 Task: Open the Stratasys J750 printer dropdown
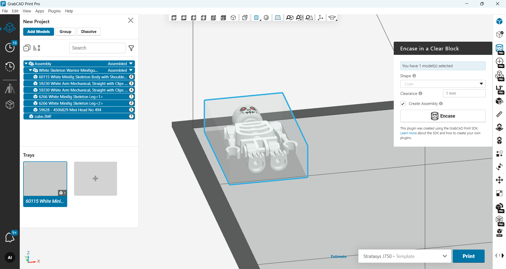[x=405, y=256]
